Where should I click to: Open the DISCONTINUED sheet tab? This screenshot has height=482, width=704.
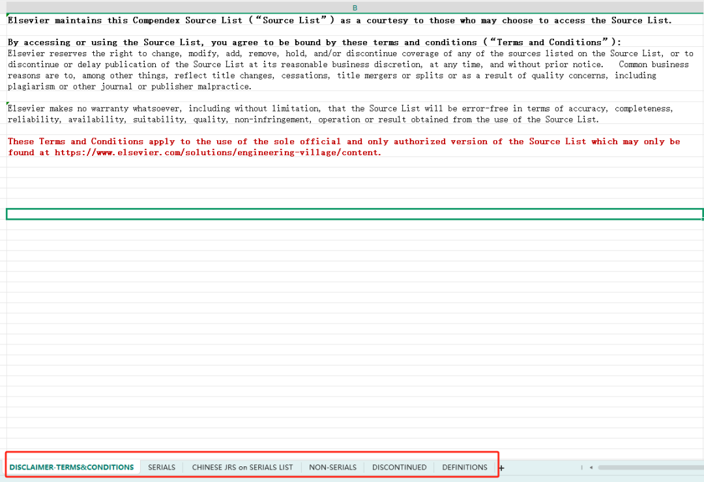[x=399, y=467]
